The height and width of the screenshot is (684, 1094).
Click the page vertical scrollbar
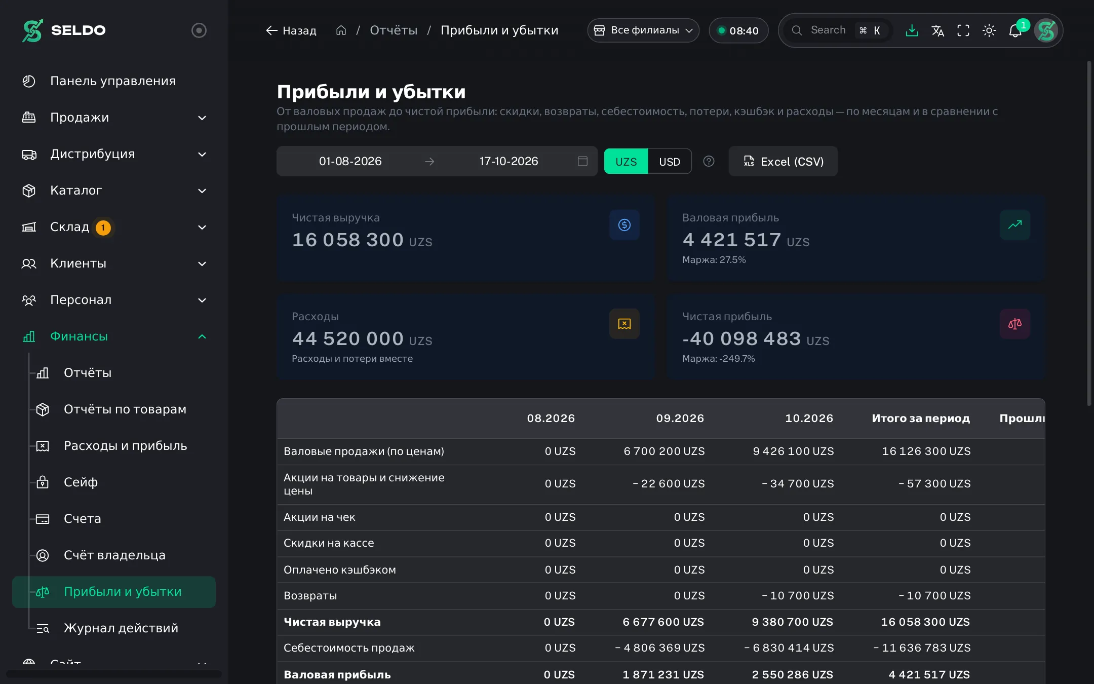pos(1089,233)
